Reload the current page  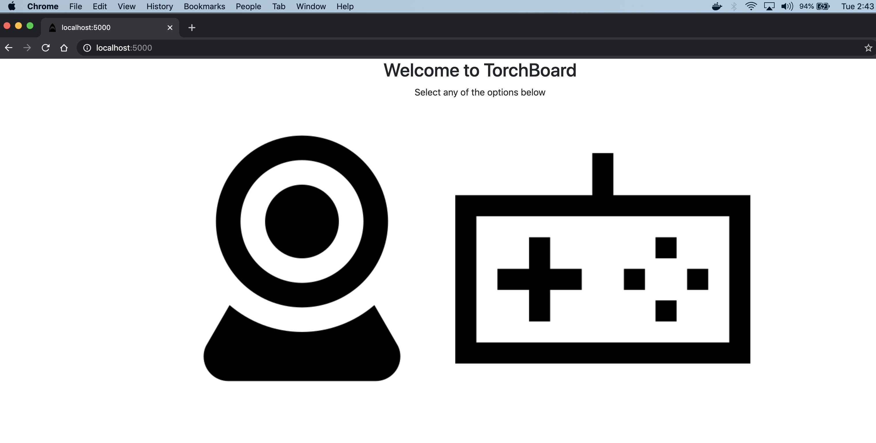(x=46, y=48)
